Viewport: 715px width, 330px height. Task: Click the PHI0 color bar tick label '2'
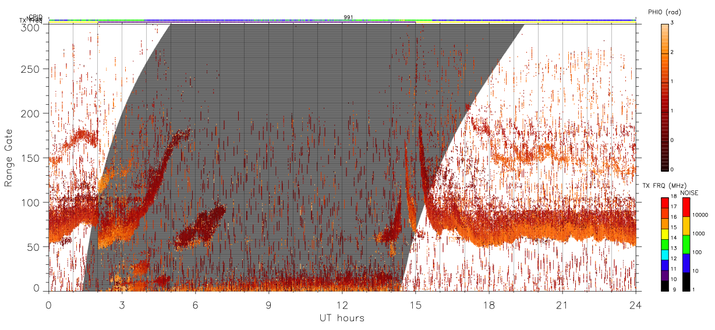(x=672, y=52)
